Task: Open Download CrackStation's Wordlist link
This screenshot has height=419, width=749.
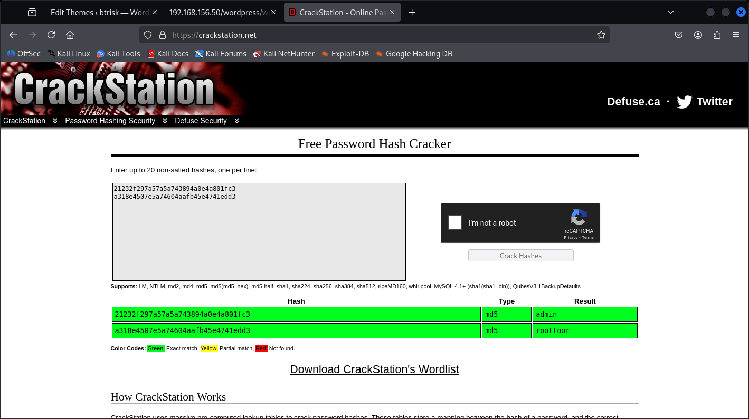Action: [x=374, y=369]
